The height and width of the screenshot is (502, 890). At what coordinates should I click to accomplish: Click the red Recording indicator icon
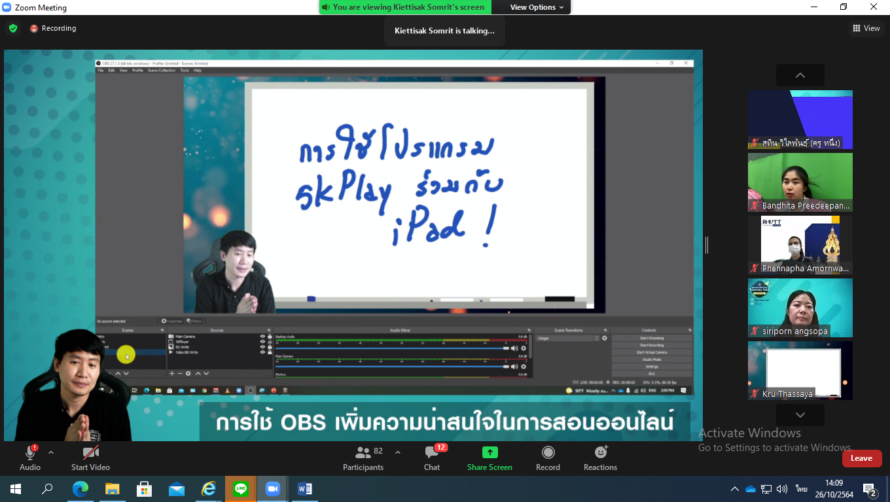coord(34,29)
